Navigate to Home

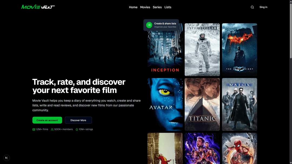click(133, 7)
